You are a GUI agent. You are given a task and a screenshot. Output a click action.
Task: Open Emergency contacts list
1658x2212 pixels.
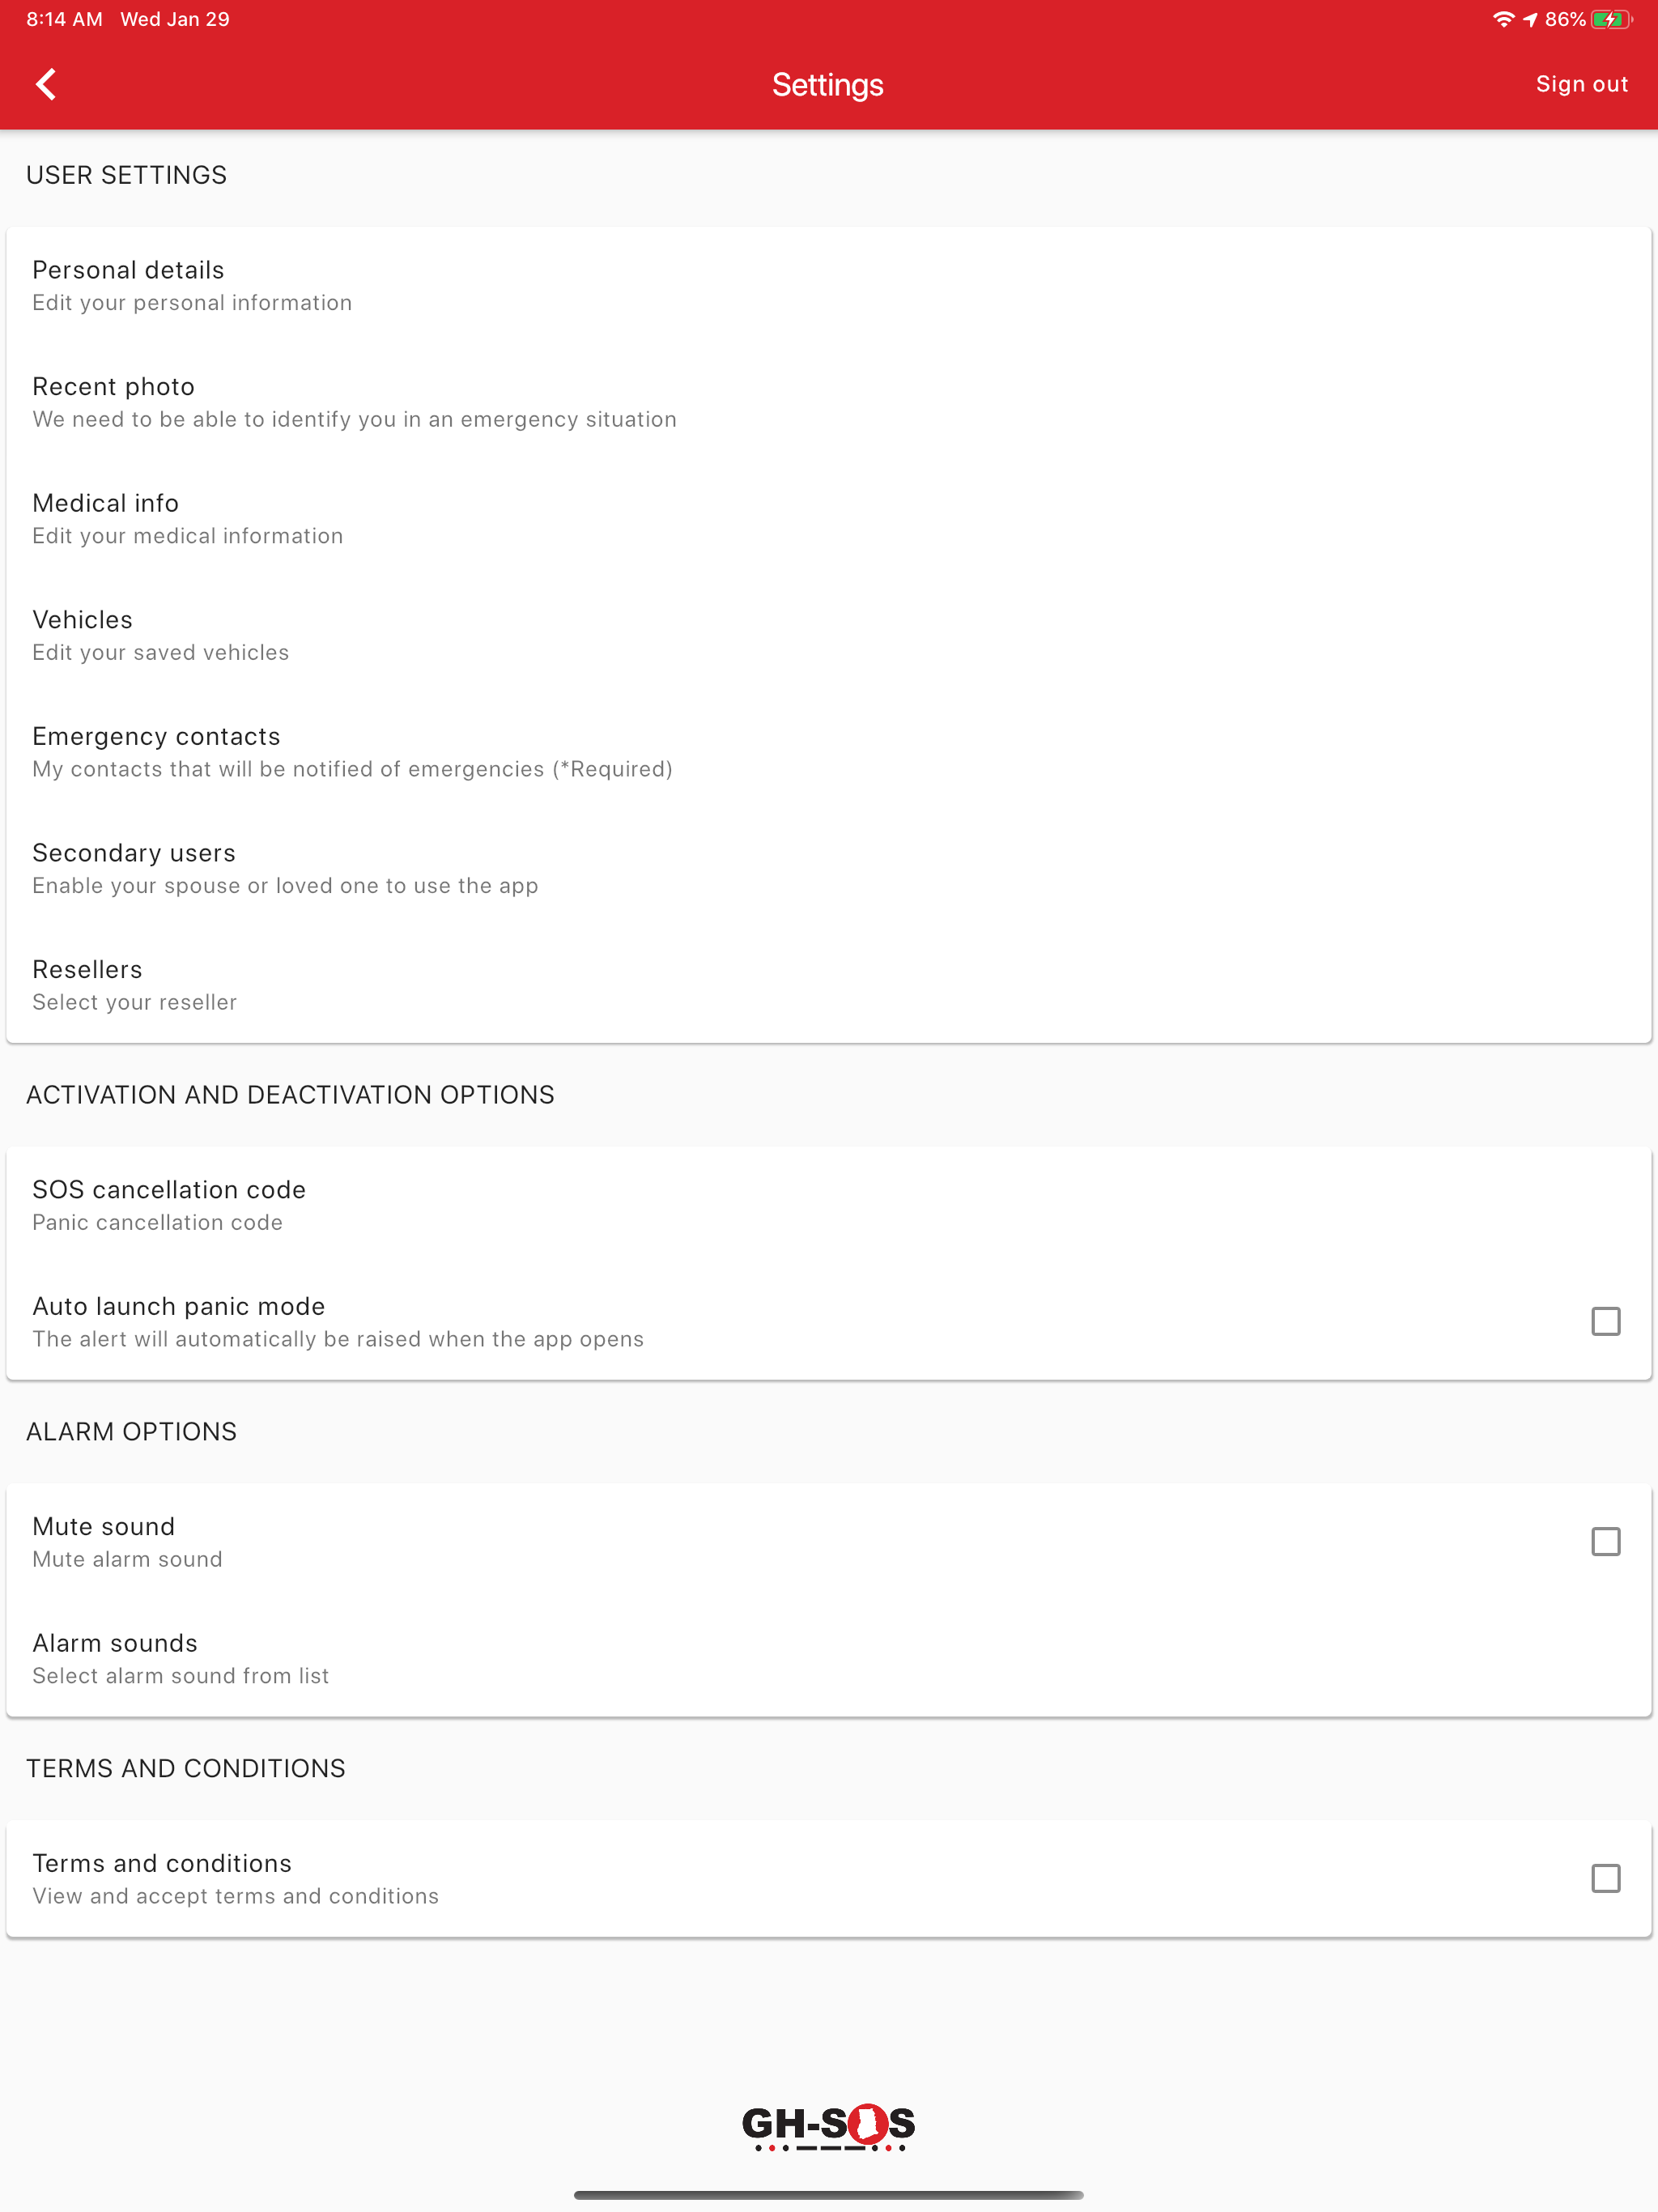point(828,752)
